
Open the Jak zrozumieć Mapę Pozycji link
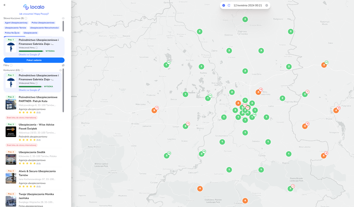point(34,14)
